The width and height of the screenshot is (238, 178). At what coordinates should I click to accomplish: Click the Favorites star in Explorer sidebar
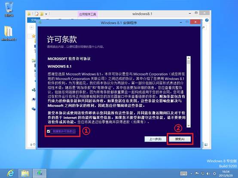(x=34, y=36)
